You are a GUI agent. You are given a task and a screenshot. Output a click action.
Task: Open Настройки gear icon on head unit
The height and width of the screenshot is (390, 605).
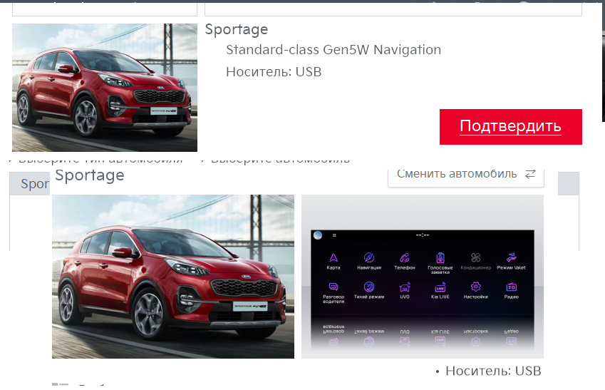476,287
